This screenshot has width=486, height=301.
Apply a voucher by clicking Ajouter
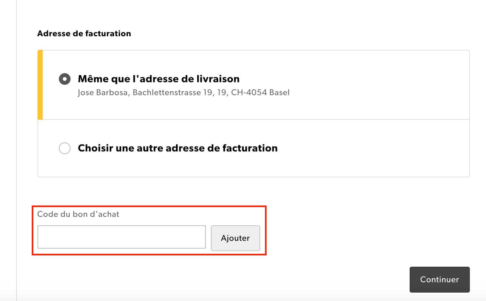[x=235, y=238]
